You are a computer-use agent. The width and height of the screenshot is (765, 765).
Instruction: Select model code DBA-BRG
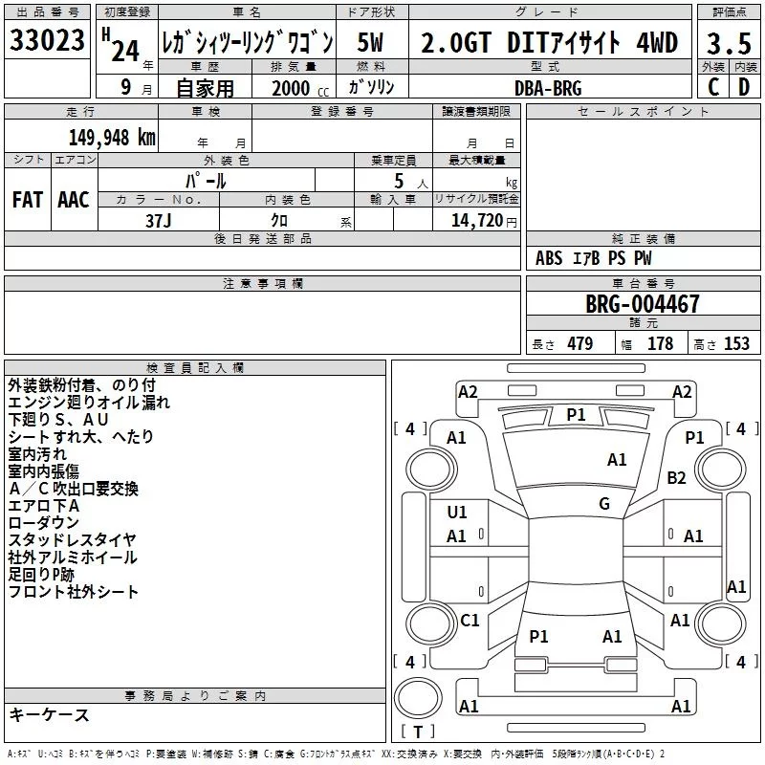coord(548,88)
